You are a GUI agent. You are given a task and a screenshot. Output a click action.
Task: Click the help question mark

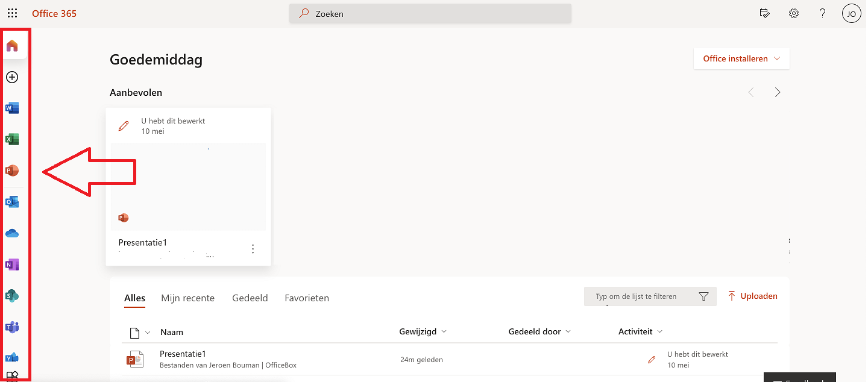pyautogui.click(x=822, y=13)
